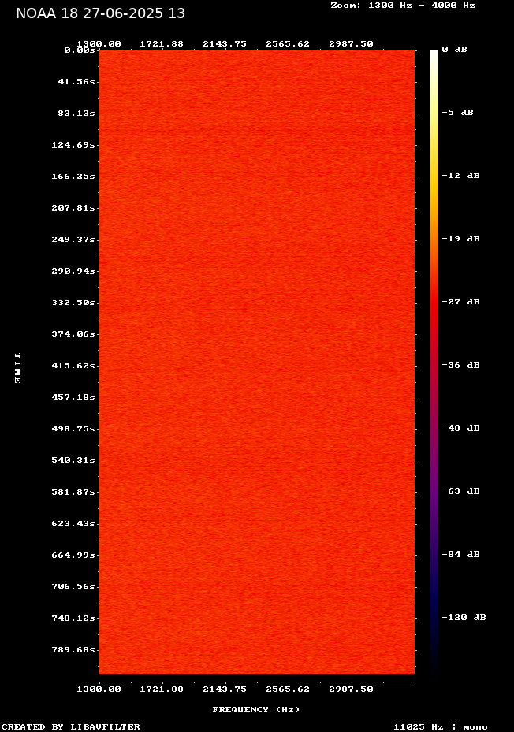Click the -12 dB color scale label
Image resolution: width=514 pixels, height=732 pixels.
coord(461,176)
